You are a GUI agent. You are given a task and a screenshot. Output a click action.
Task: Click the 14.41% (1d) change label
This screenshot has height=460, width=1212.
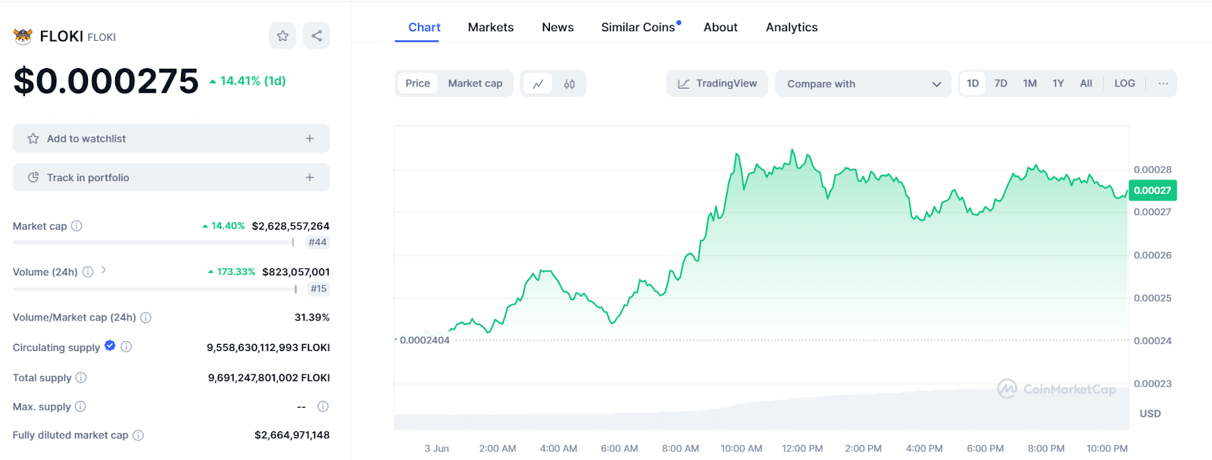click(248, 80)
